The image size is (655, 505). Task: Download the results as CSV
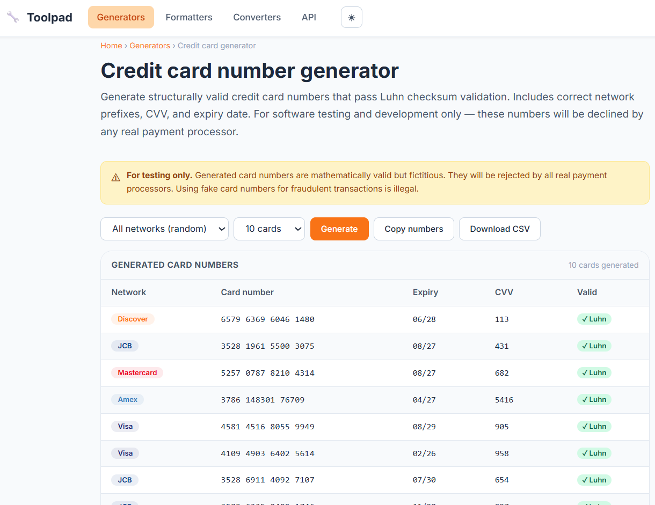(499, 229)
